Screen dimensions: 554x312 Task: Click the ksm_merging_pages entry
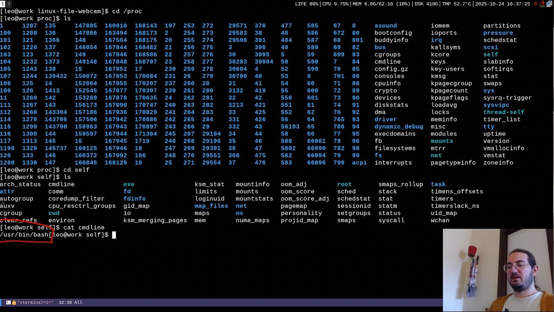tap(155, 221)
